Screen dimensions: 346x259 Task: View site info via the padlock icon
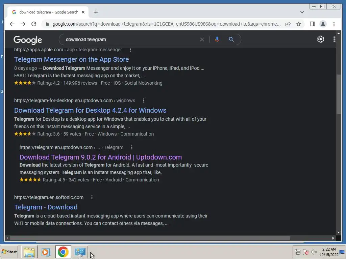click(x=47, y=24)
